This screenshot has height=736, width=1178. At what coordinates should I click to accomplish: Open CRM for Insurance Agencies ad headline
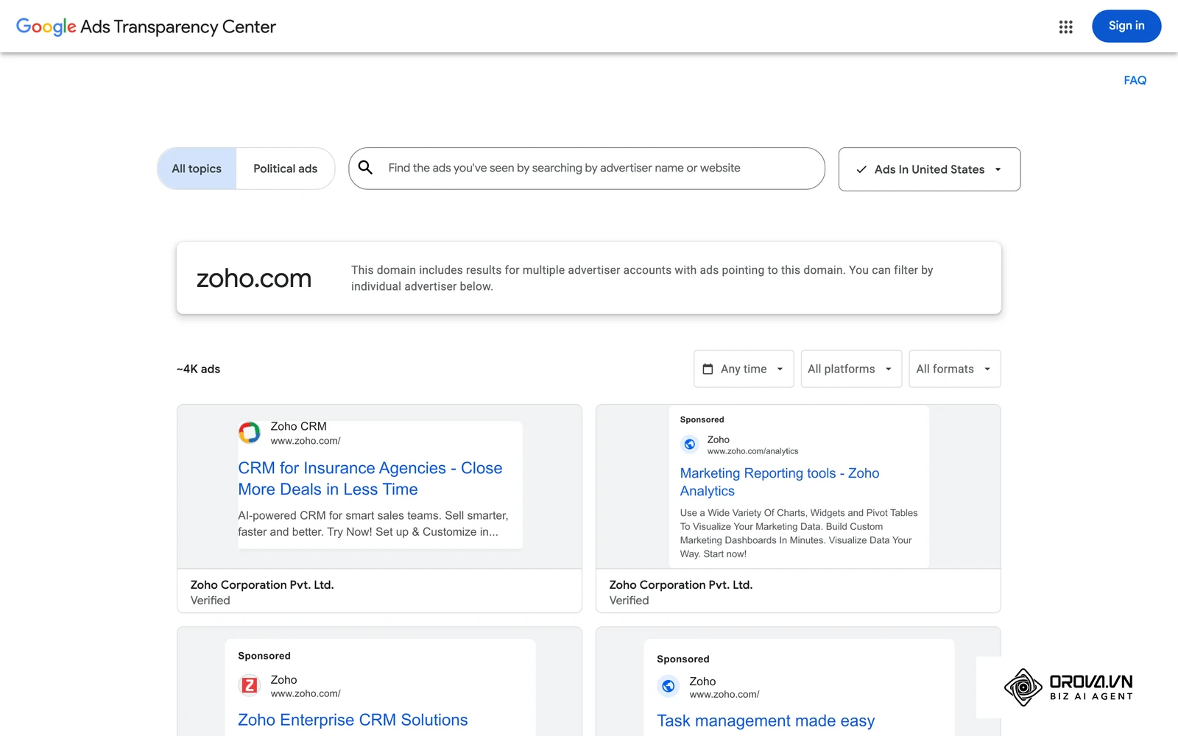point(370,478)
